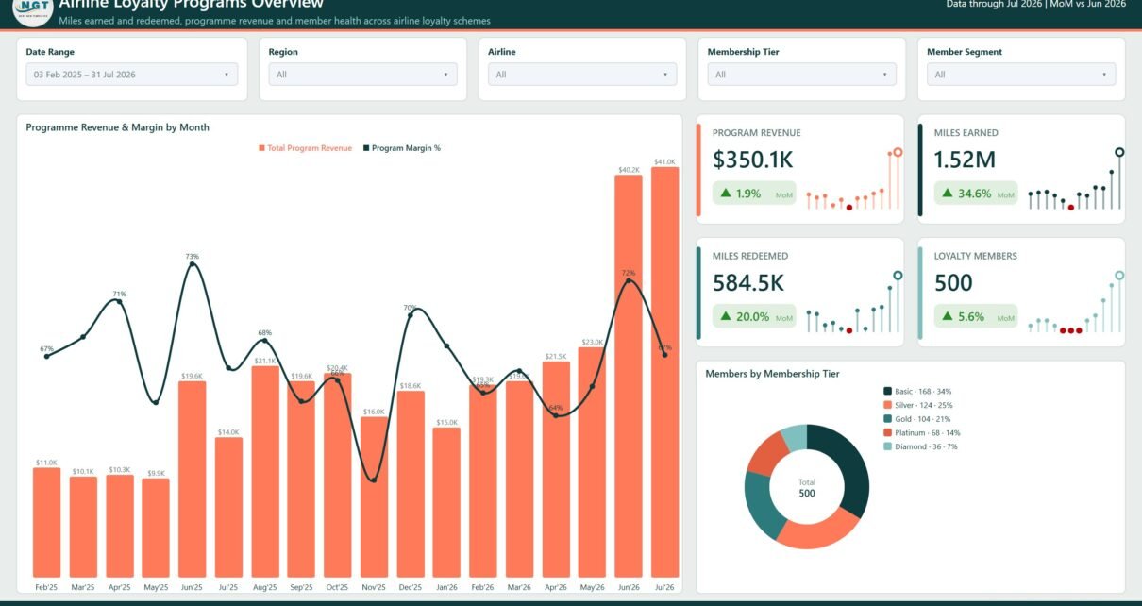Click the Diamond tier color swatch
1142x606 pixels.
click(887, 446)
